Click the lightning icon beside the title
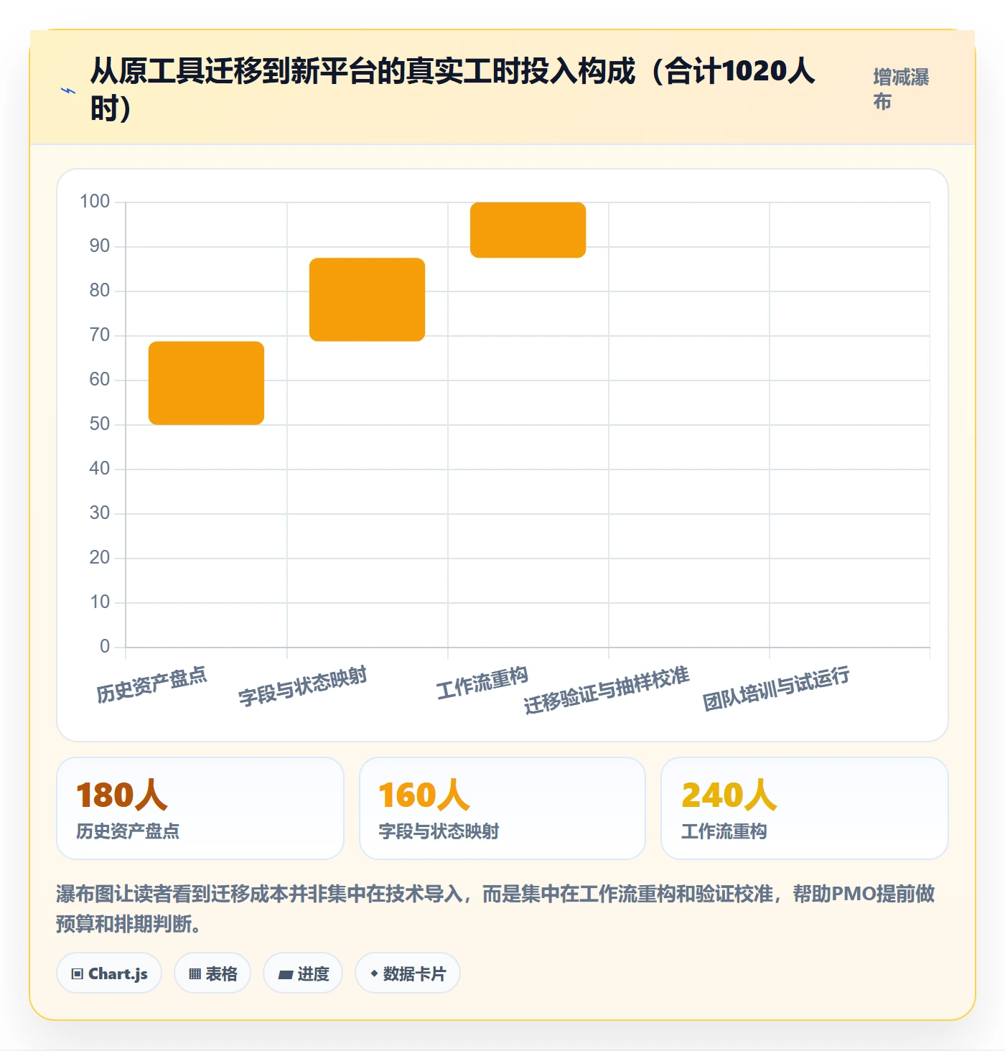Screen dimensions: 1005x1051 pyautogui.click(x=68, y=90)
